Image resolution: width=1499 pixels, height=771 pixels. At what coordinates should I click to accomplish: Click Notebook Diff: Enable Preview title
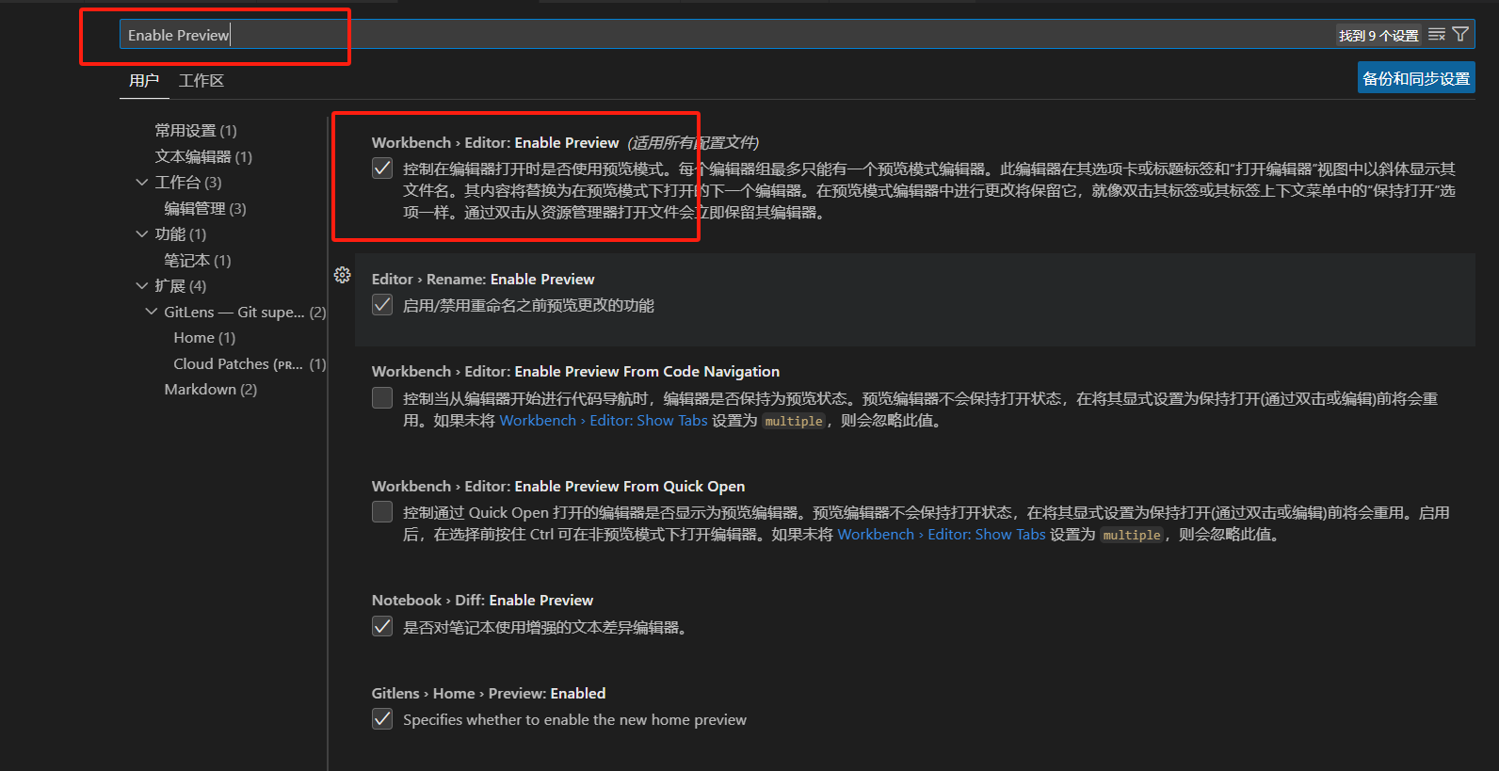tap(482, 600)
